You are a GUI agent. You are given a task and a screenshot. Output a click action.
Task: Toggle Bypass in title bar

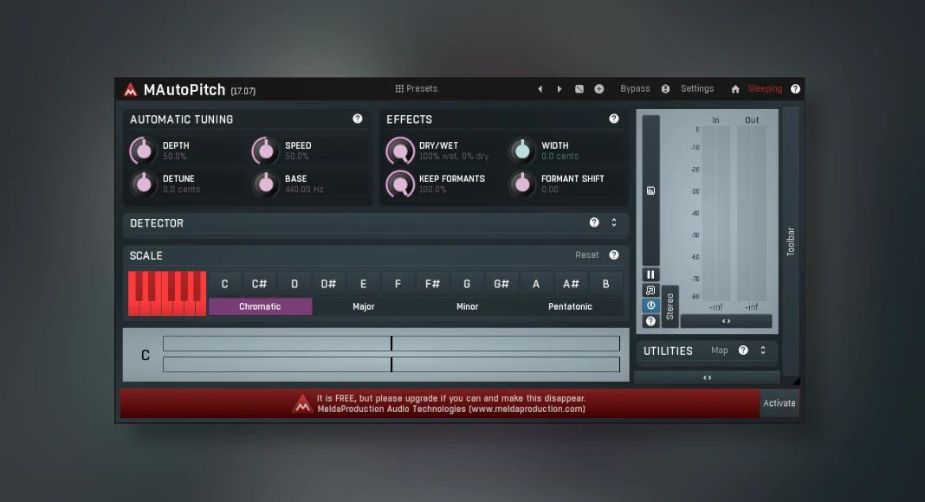[x=635, y=88]
